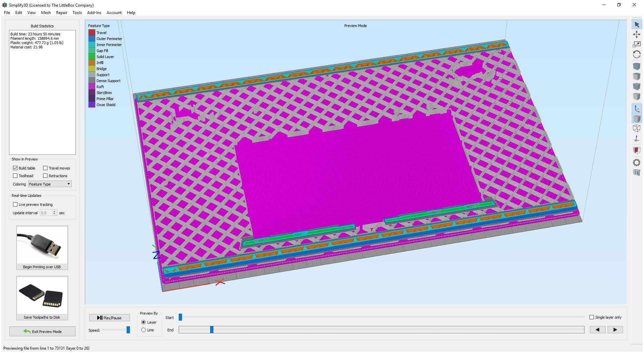Click the status bar previewing file text
Viewport: 644px width, 353px height.
tap(46, 348)
